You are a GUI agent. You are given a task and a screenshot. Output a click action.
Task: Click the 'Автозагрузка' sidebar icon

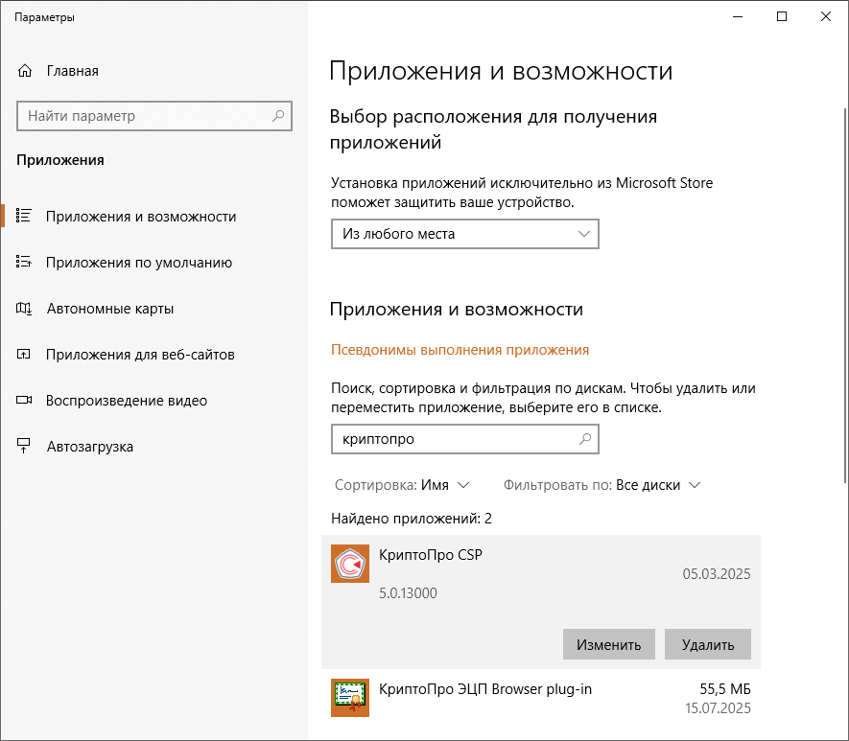coord(24,446)
